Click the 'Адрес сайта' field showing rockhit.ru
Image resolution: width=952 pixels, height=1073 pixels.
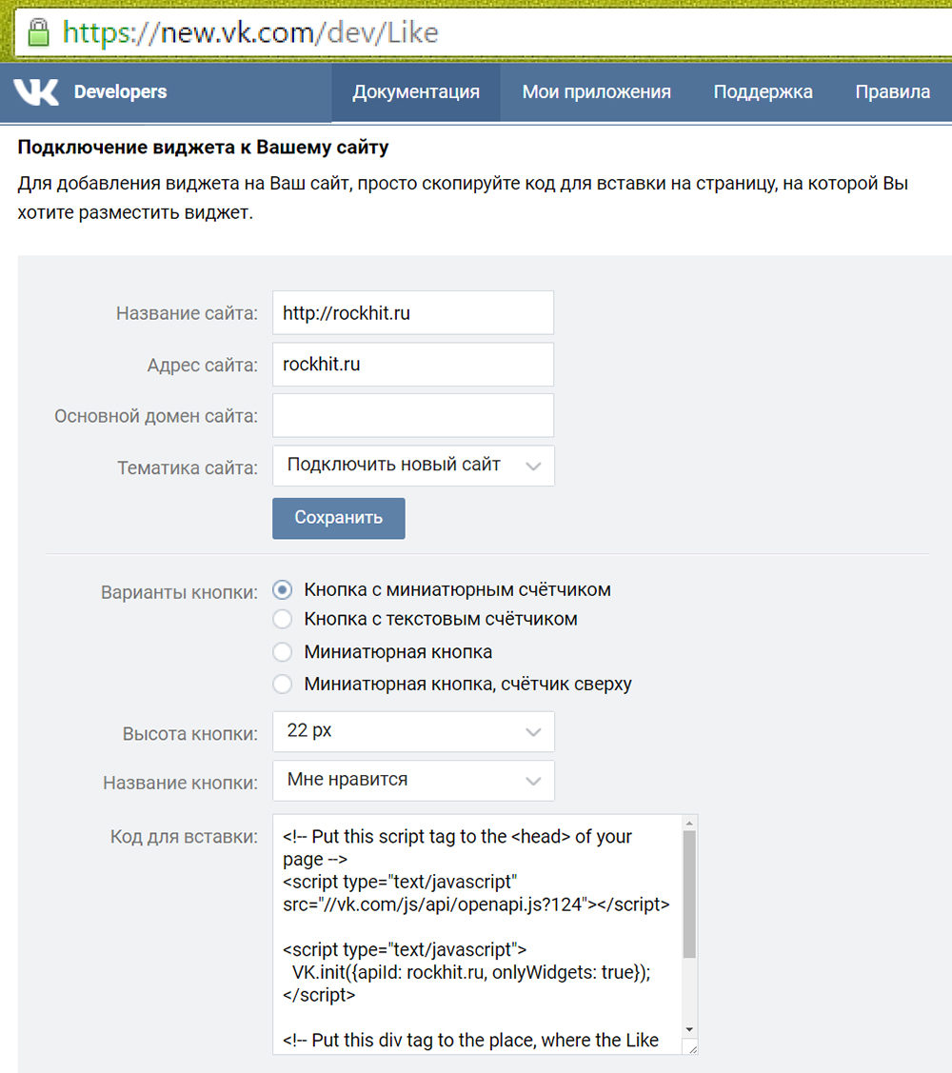click(x=413, y=364)
